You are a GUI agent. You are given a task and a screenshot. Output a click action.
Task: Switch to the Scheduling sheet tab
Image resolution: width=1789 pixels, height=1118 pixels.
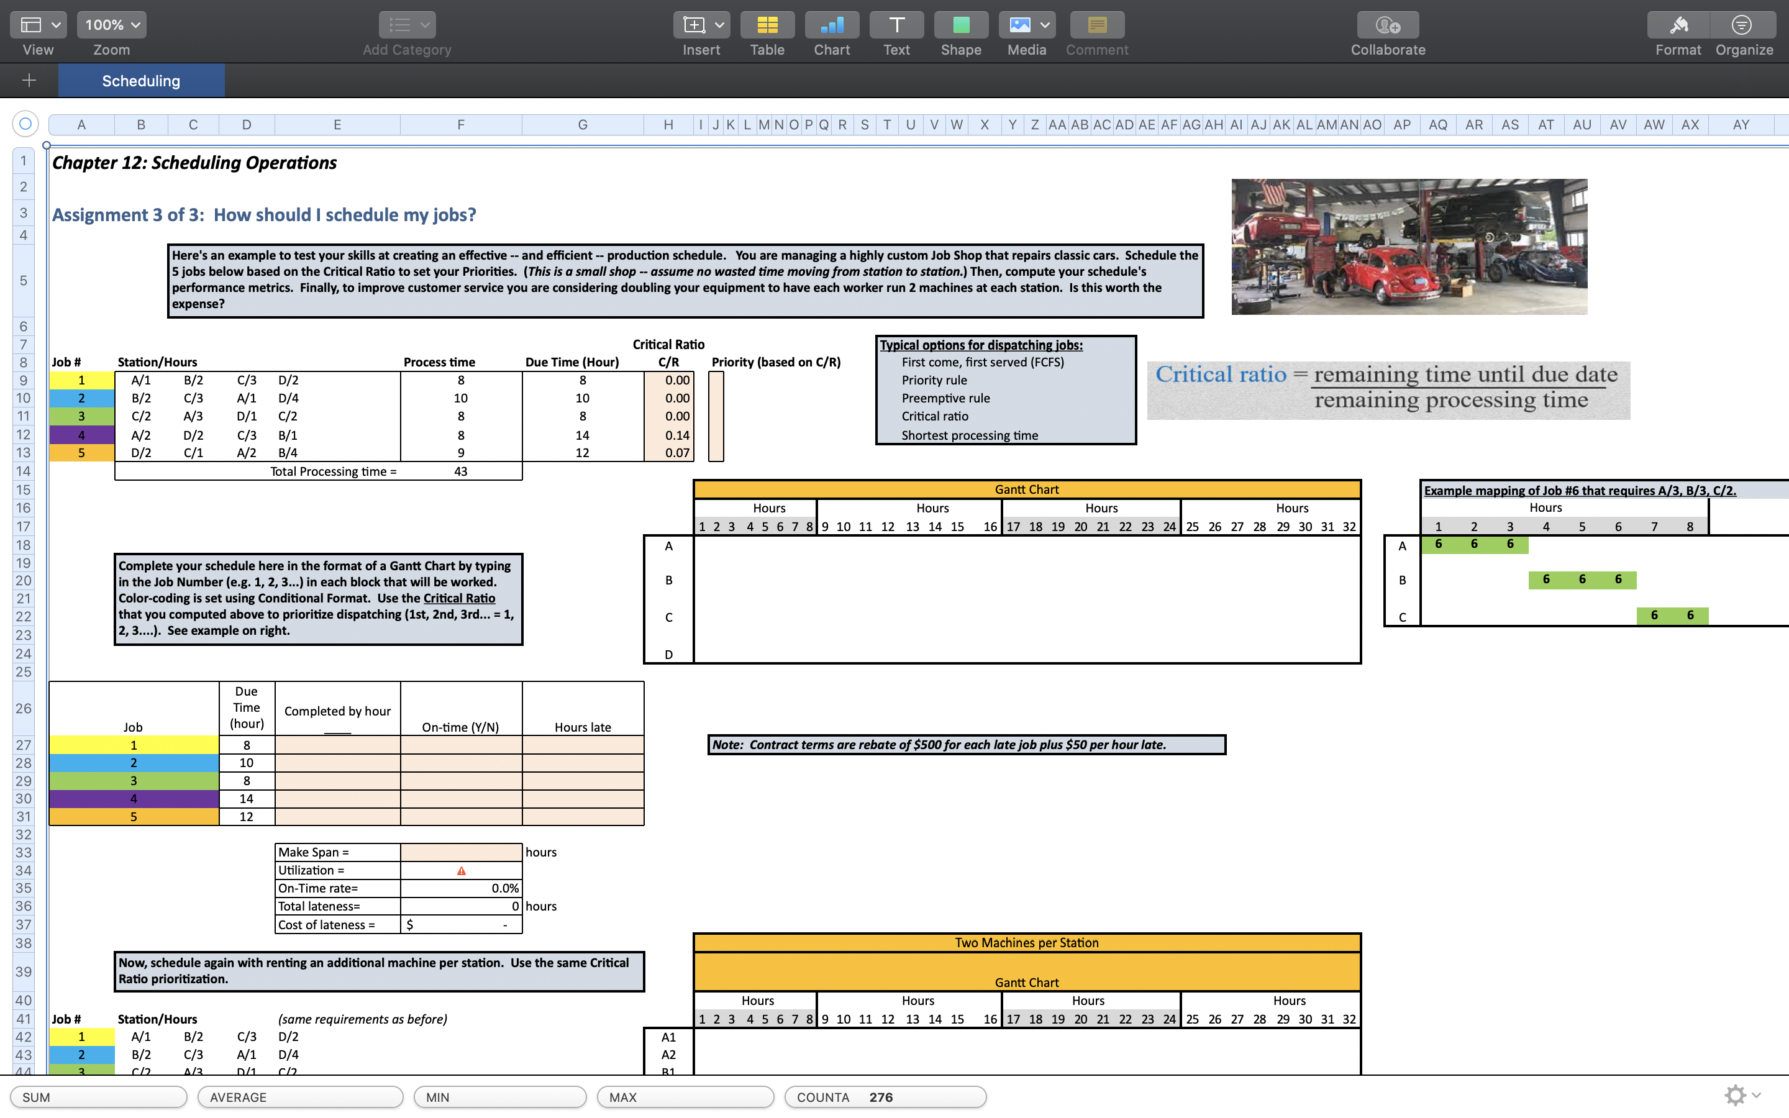point(141,81)
